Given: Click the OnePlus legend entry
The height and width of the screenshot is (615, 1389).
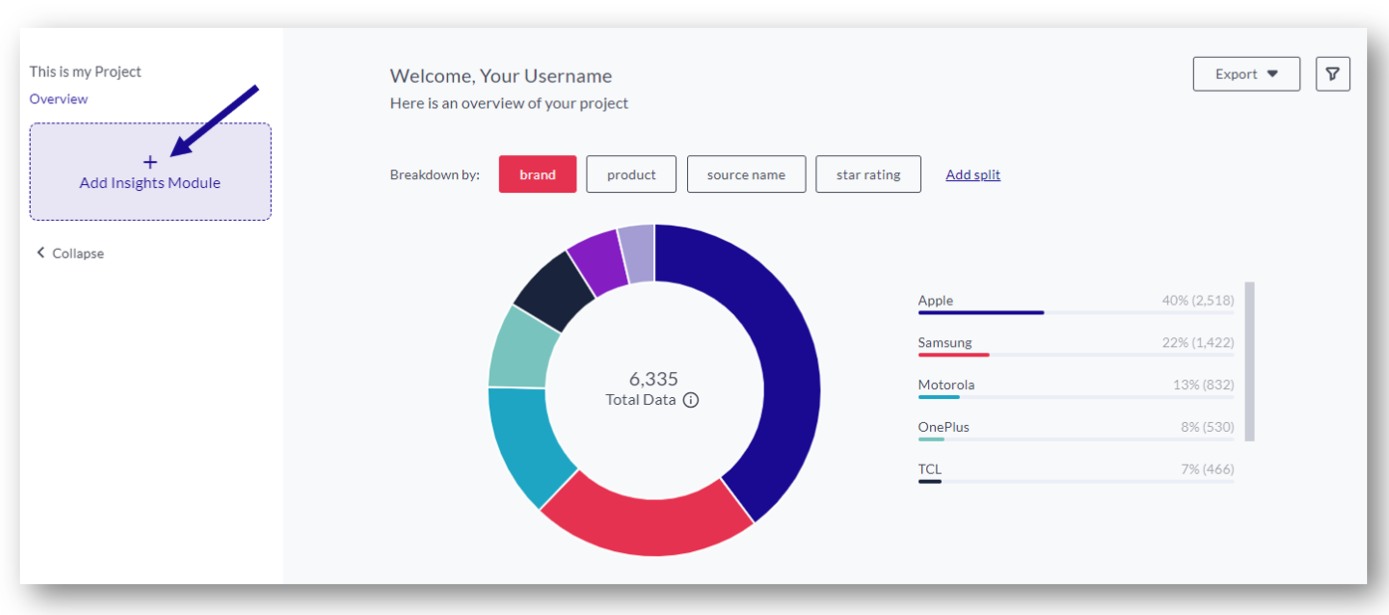Looking at the screenshot, I should [1075, 428].
